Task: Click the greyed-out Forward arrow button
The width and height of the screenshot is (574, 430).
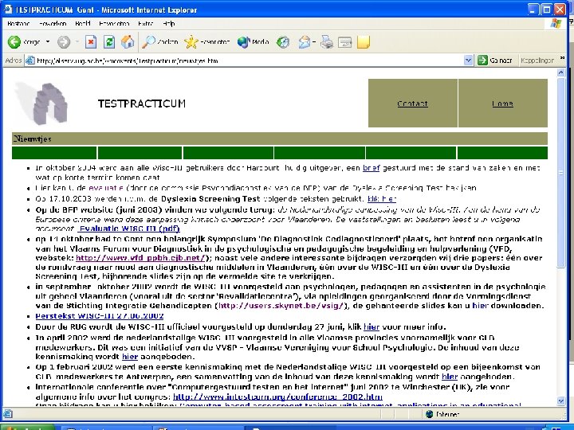Action: [x=64, y=42]
